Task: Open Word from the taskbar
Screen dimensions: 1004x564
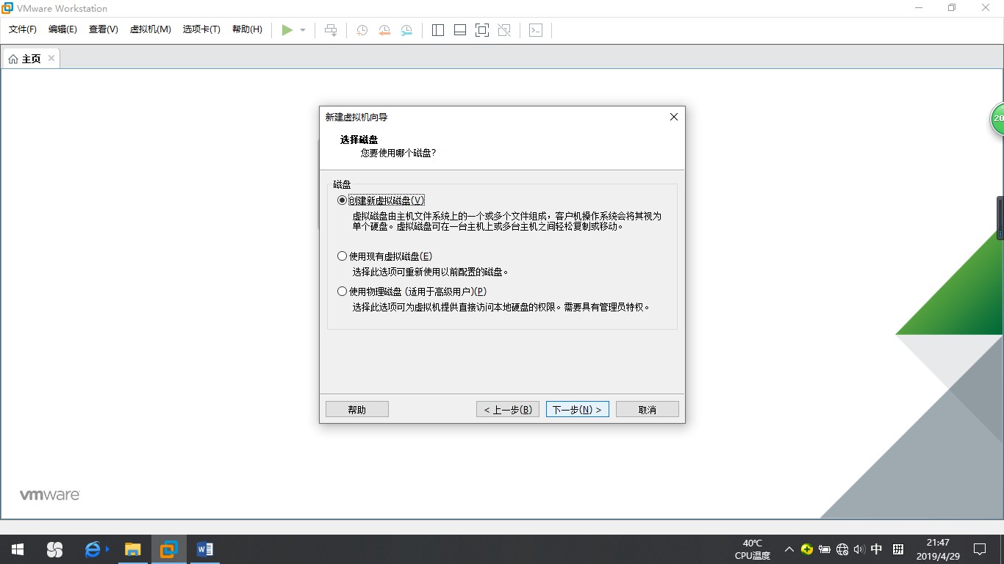Action: [205, 549]
